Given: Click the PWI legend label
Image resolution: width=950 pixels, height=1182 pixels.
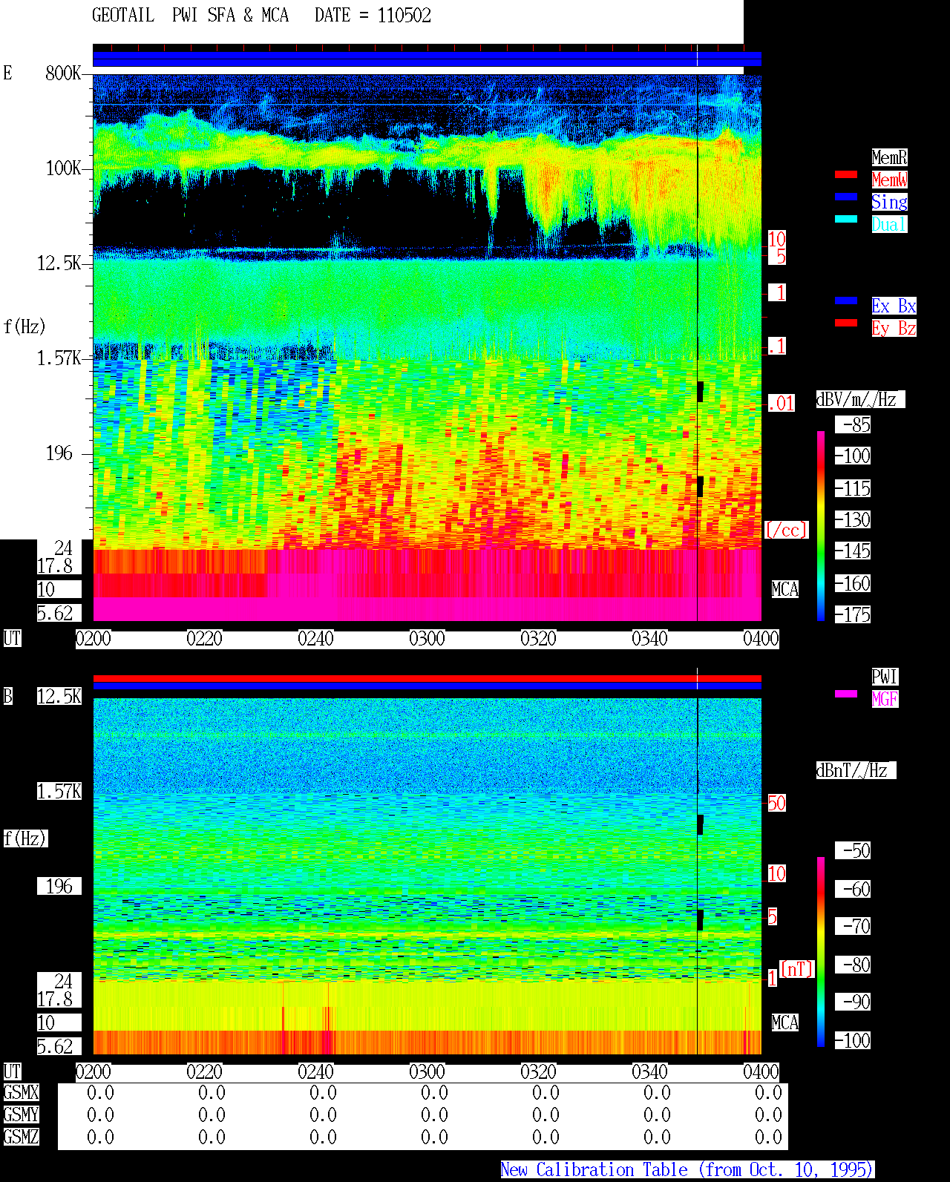Looking at the screenshot, I should tap(885, 677).
